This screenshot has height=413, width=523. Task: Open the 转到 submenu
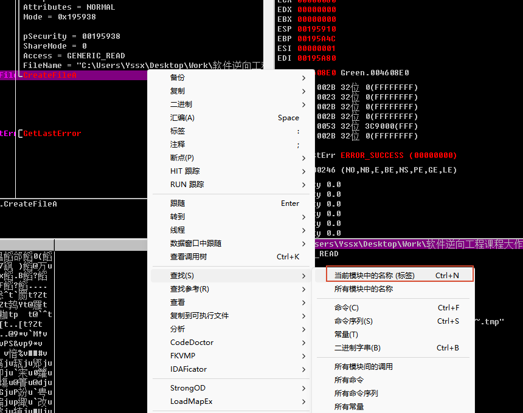pos(231,216)
